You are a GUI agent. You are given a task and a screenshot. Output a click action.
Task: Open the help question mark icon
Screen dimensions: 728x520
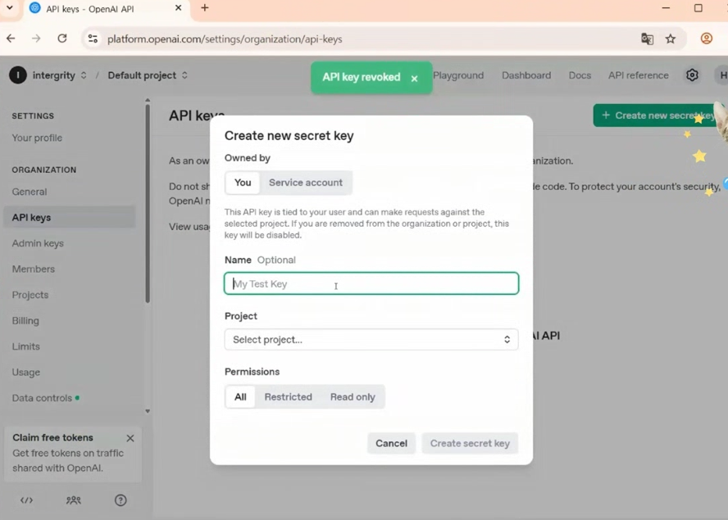coord(121,500)
